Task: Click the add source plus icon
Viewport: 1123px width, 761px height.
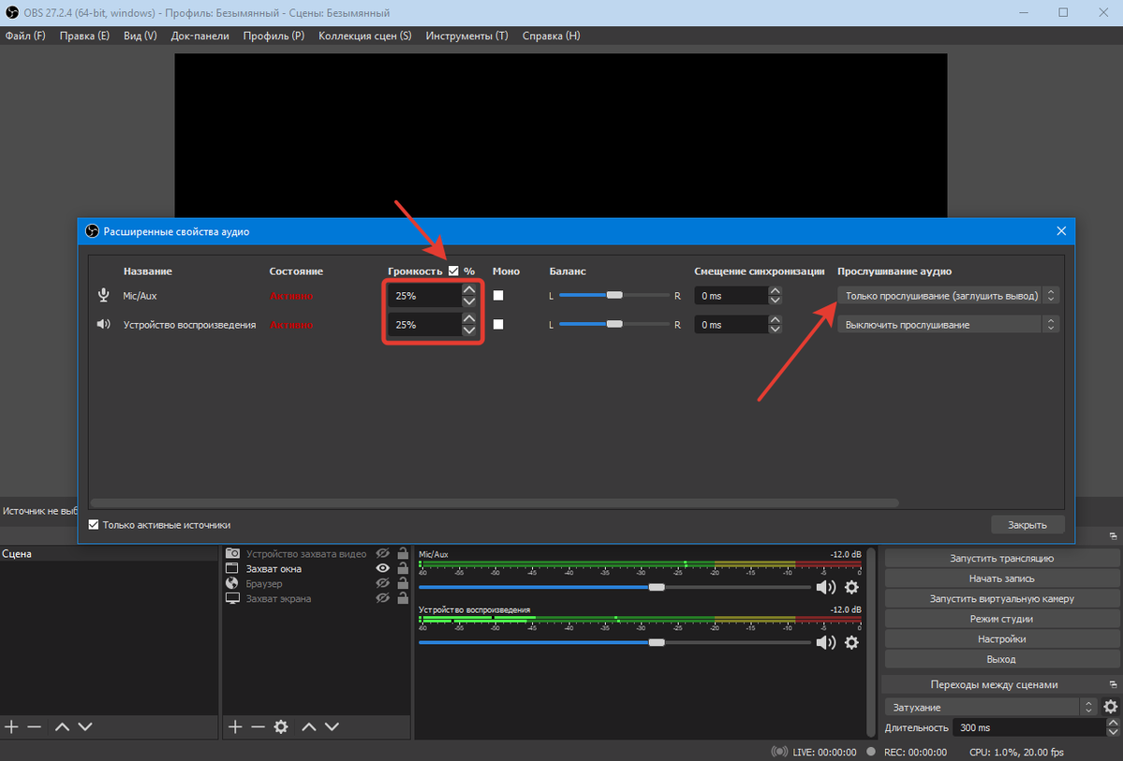Action: pos(235,726)
